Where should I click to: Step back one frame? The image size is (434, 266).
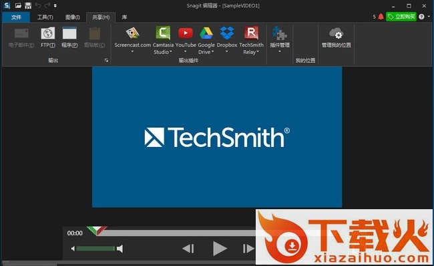[188, 249]
